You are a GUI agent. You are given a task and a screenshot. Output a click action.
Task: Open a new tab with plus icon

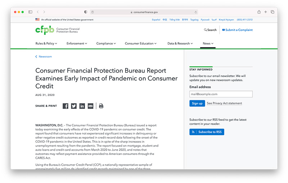pyautogui.click(x=266, y=12)
